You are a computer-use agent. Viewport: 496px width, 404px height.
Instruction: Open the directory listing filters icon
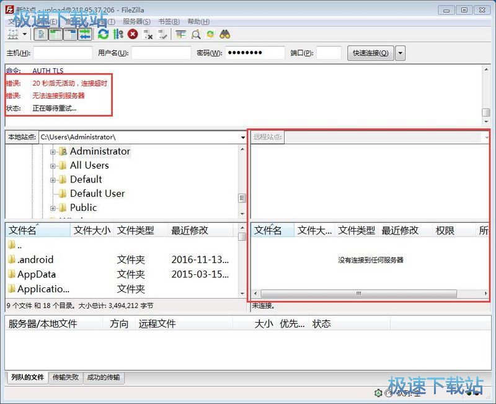click(180, 34)
